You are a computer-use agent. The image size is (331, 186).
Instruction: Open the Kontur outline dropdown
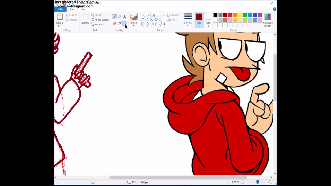174,15
